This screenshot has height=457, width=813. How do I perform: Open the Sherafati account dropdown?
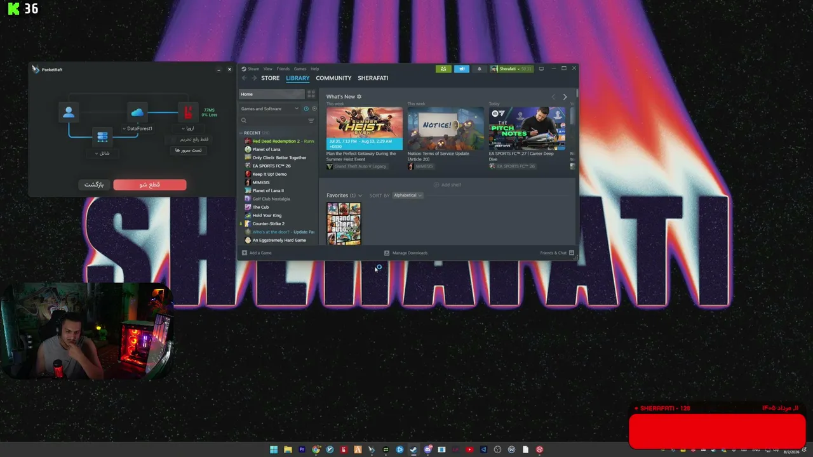click(511, 69)
